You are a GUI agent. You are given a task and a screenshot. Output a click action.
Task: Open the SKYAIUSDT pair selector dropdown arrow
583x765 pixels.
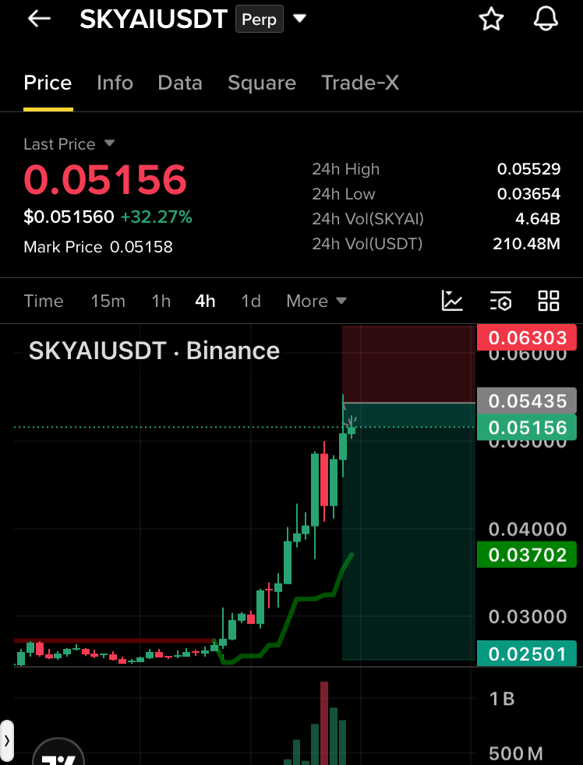click(x=299, y=19)
